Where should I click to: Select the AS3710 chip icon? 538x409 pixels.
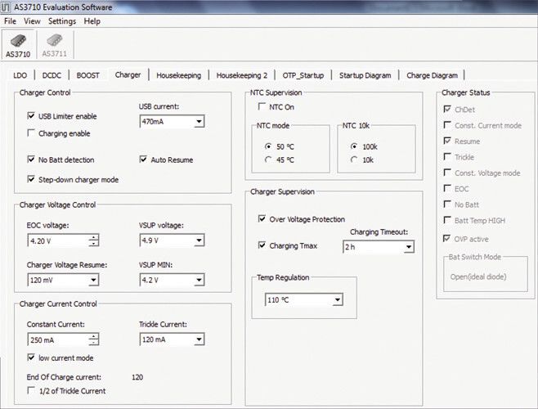18,45
